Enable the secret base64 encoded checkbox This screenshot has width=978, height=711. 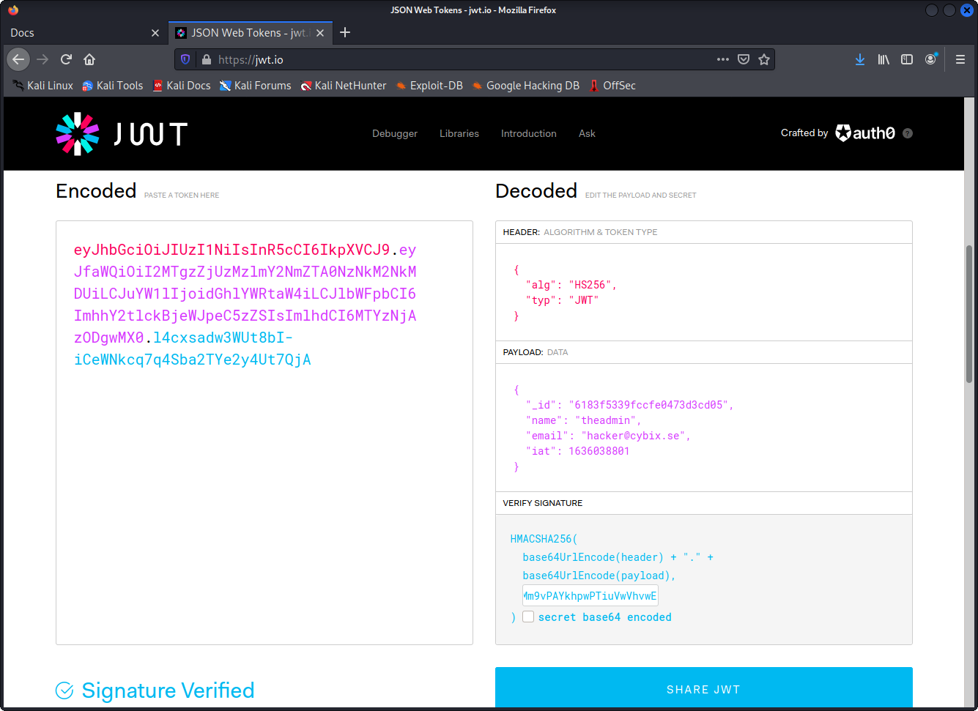(528, 617)
